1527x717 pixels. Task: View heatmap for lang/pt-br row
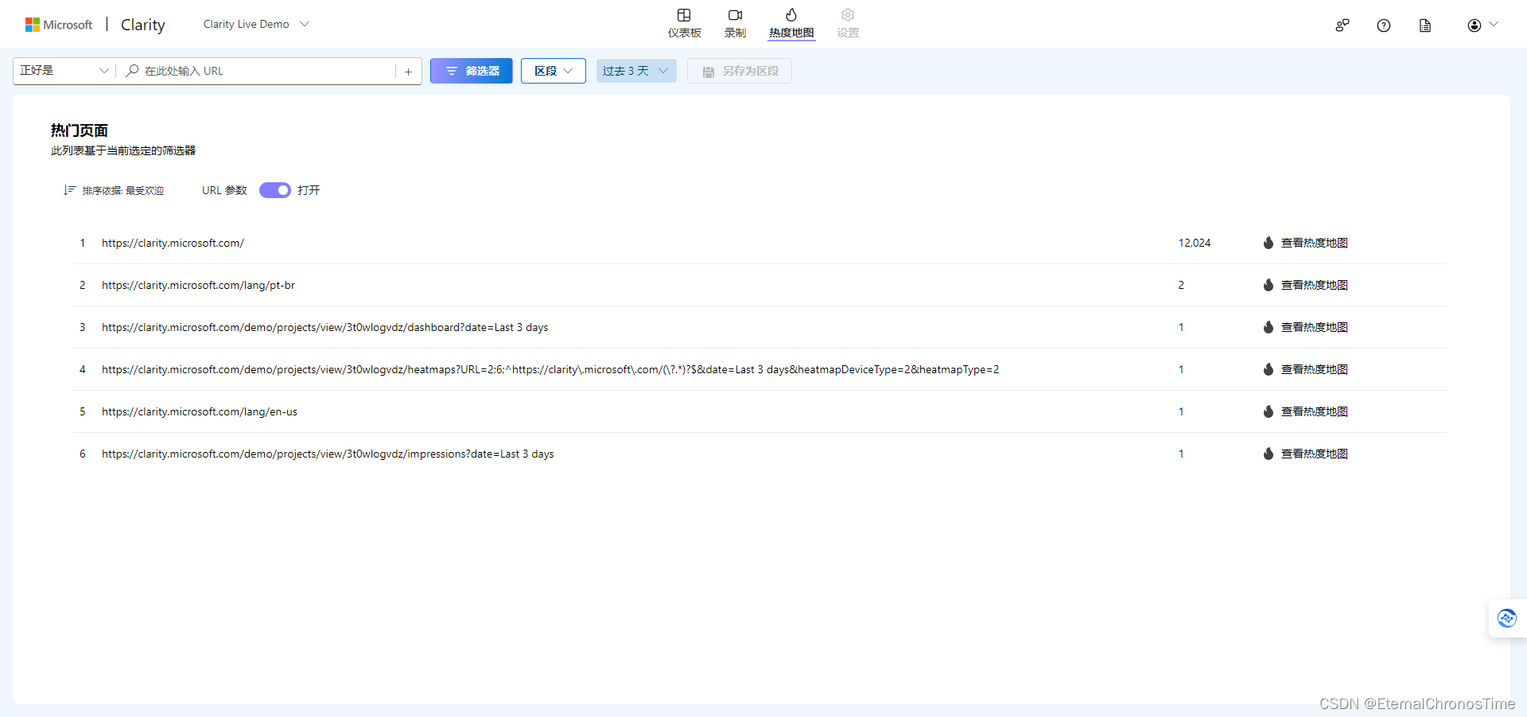point(1305,285)
